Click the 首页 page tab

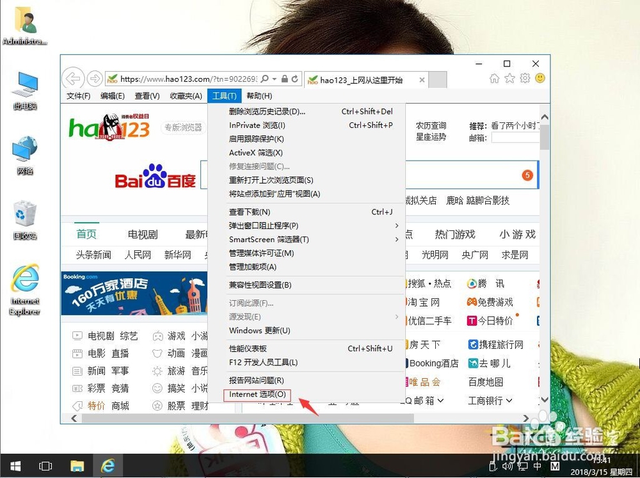[x=86, y=234]
